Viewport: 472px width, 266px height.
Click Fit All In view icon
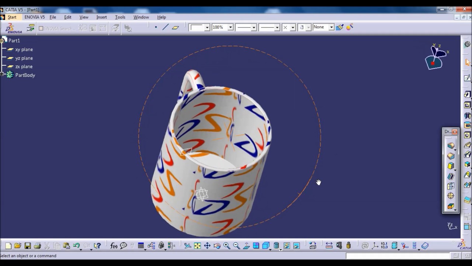(x=197, y=246)
